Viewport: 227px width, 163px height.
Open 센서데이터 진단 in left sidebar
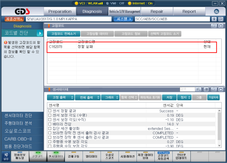(23, 116)
